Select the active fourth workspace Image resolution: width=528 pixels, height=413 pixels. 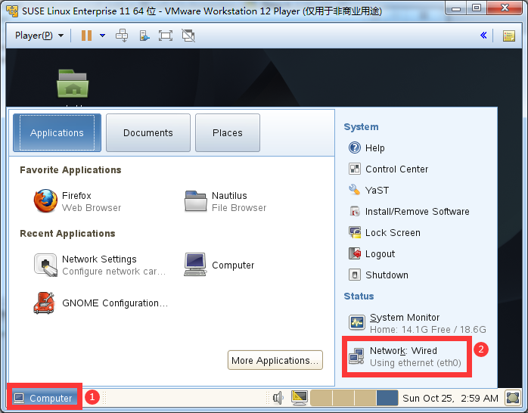pos(387,398)
